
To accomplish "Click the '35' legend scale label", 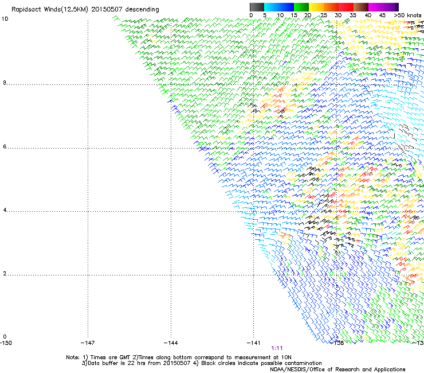I will click(353, 15).
